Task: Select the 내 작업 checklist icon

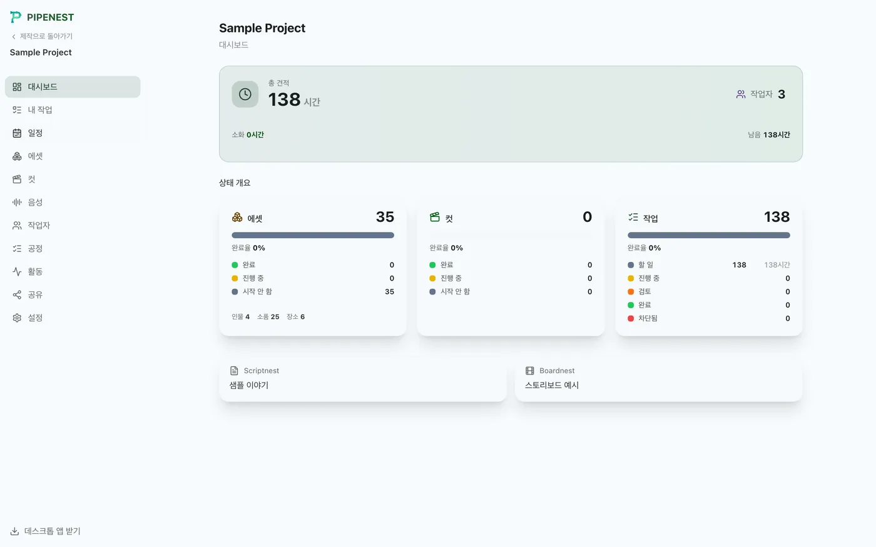Action: (17, 110)
